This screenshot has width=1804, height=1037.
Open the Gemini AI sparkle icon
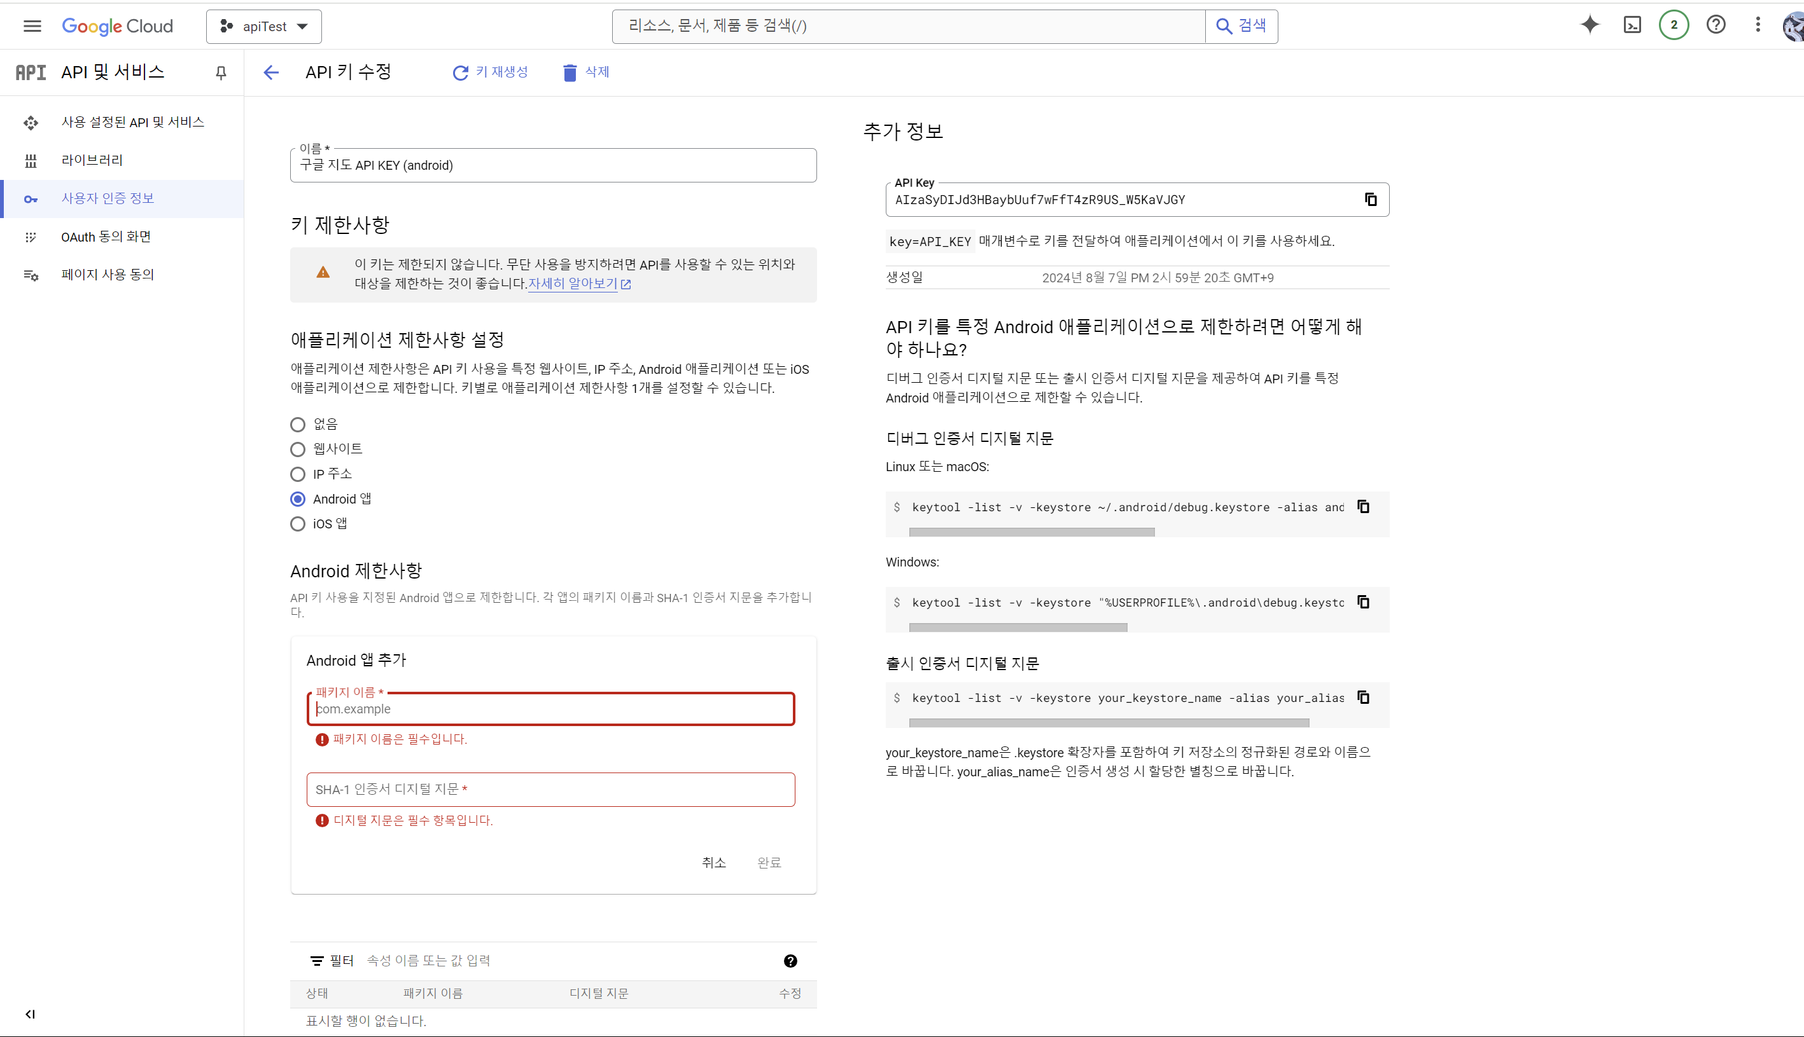(x=1590, y=25)
